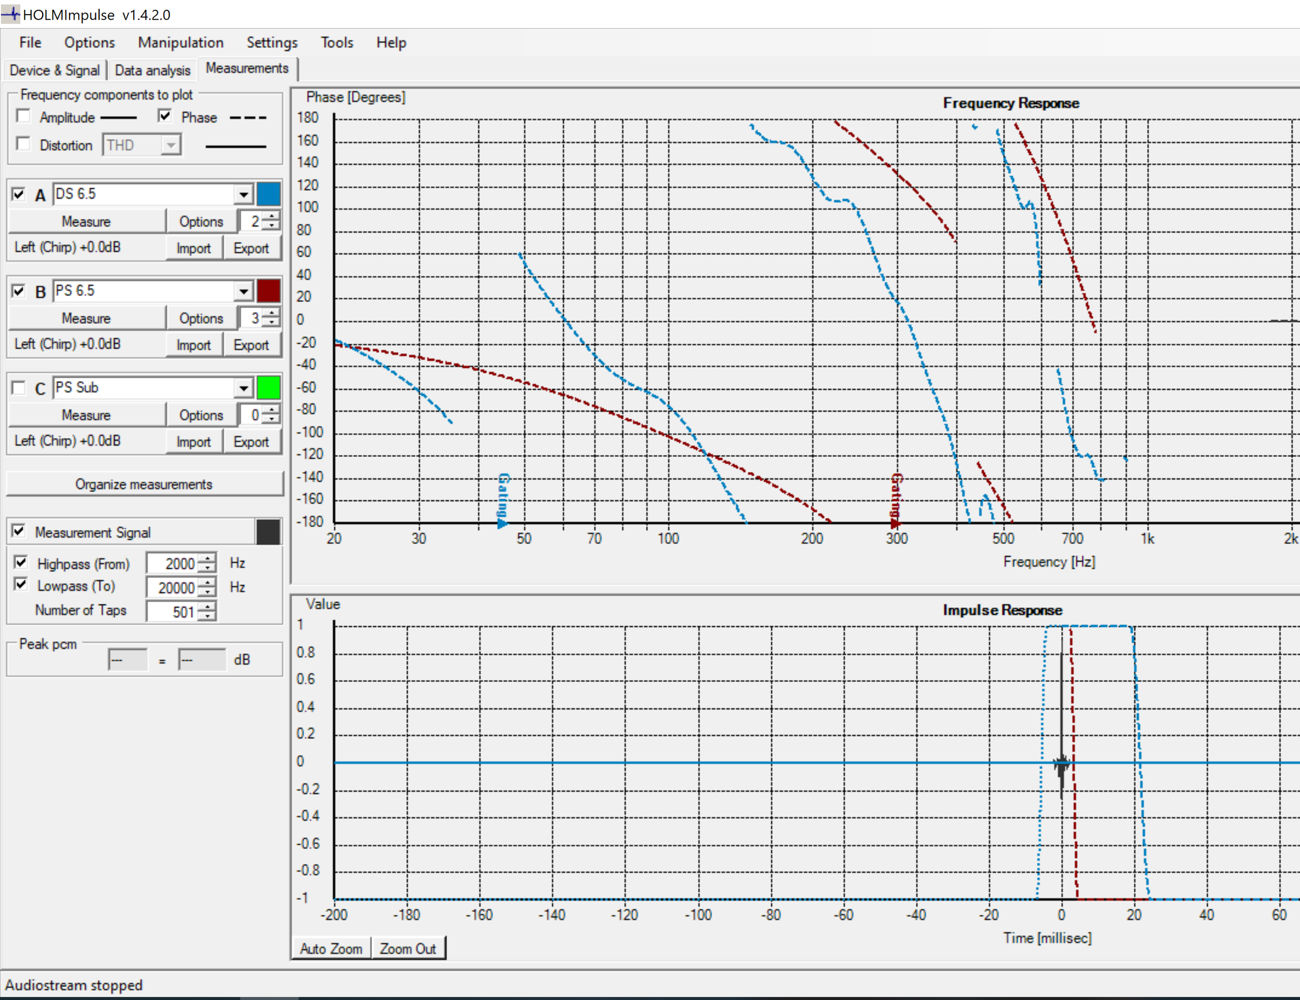Click the HOLMImpulse title bar icon

point(11,14)
